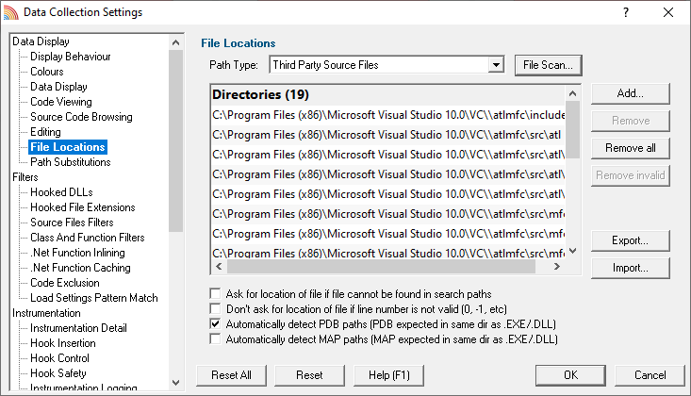Select the Instrumentation category heading
Screen dimensions: 691x396
[46, 313]
